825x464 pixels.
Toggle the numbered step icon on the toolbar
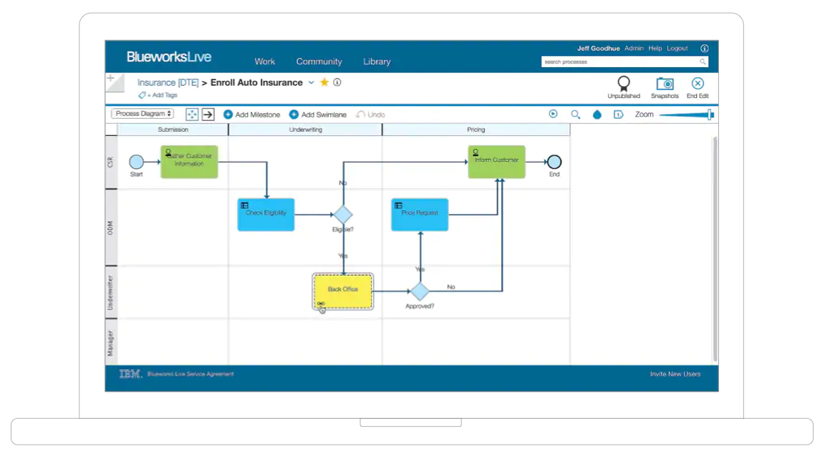[617, 114]
